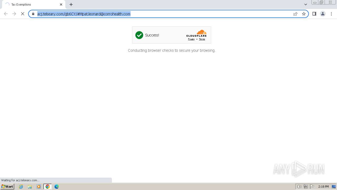Viewport: 337px width, 190px height.
Task: Open the media player taskbar icon
Action: click(39, 187)
